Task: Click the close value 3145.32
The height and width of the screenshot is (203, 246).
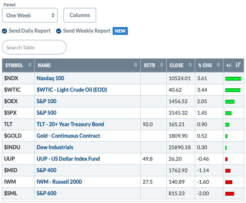Action: point(178,113)
